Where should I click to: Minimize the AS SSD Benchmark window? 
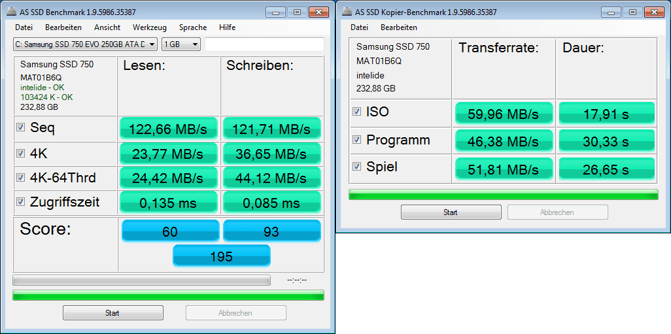[275, 12]
